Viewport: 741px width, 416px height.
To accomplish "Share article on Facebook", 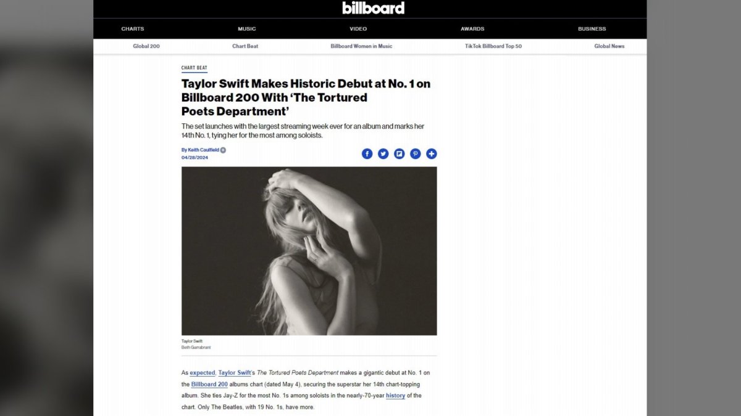I will 367,154.
